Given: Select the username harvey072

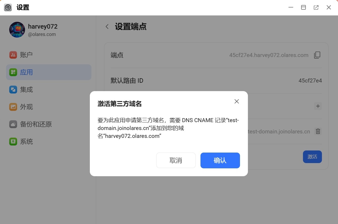Looking at the screenshot, I should pos(42,26).
